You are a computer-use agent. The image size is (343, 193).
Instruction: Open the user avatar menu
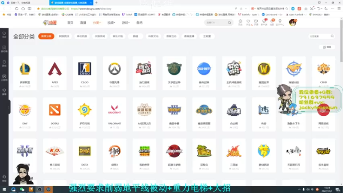[x=292, y=23]
